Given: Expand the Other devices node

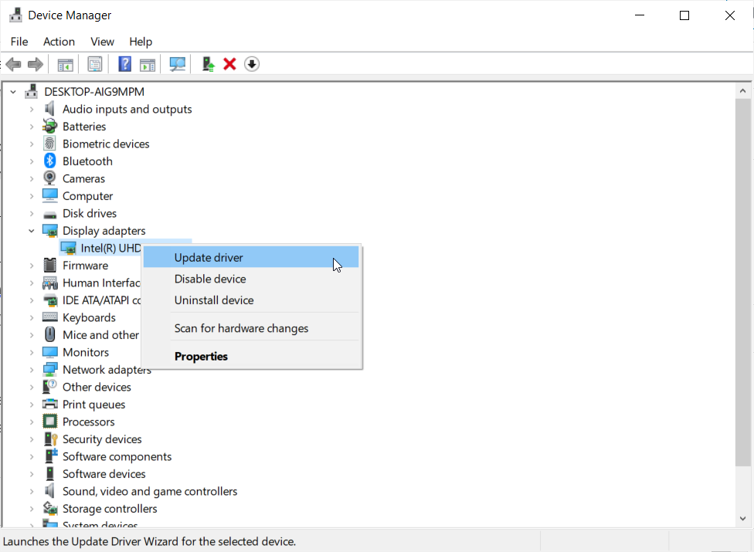Looking at the screenshot, I should click(x=32, y=388).
